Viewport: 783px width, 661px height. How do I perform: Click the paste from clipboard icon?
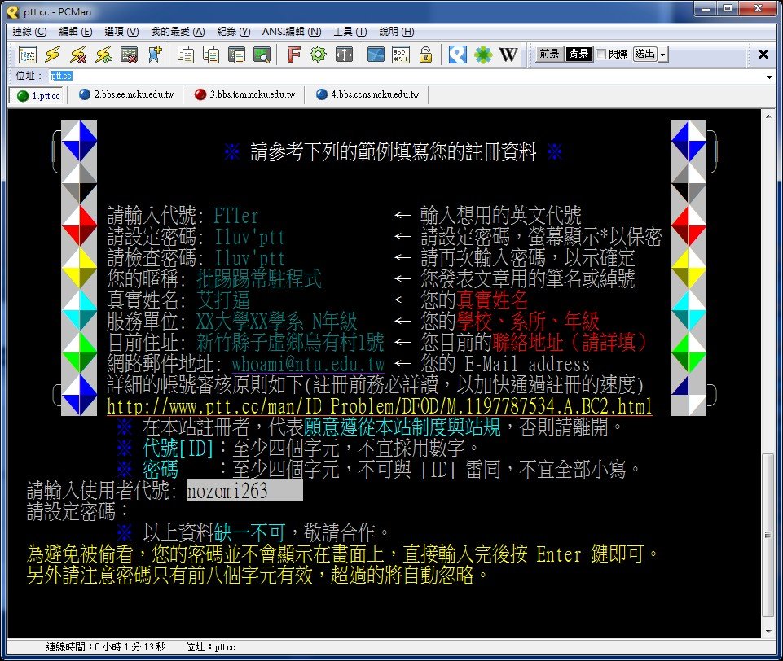(236, 55)
